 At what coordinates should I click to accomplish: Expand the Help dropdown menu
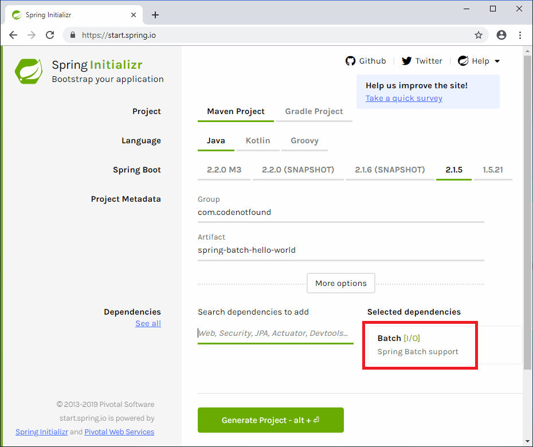(480, 61)
